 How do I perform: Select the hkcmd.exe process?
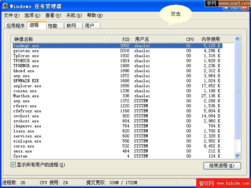pyautogui.click(x=118, y=71)
